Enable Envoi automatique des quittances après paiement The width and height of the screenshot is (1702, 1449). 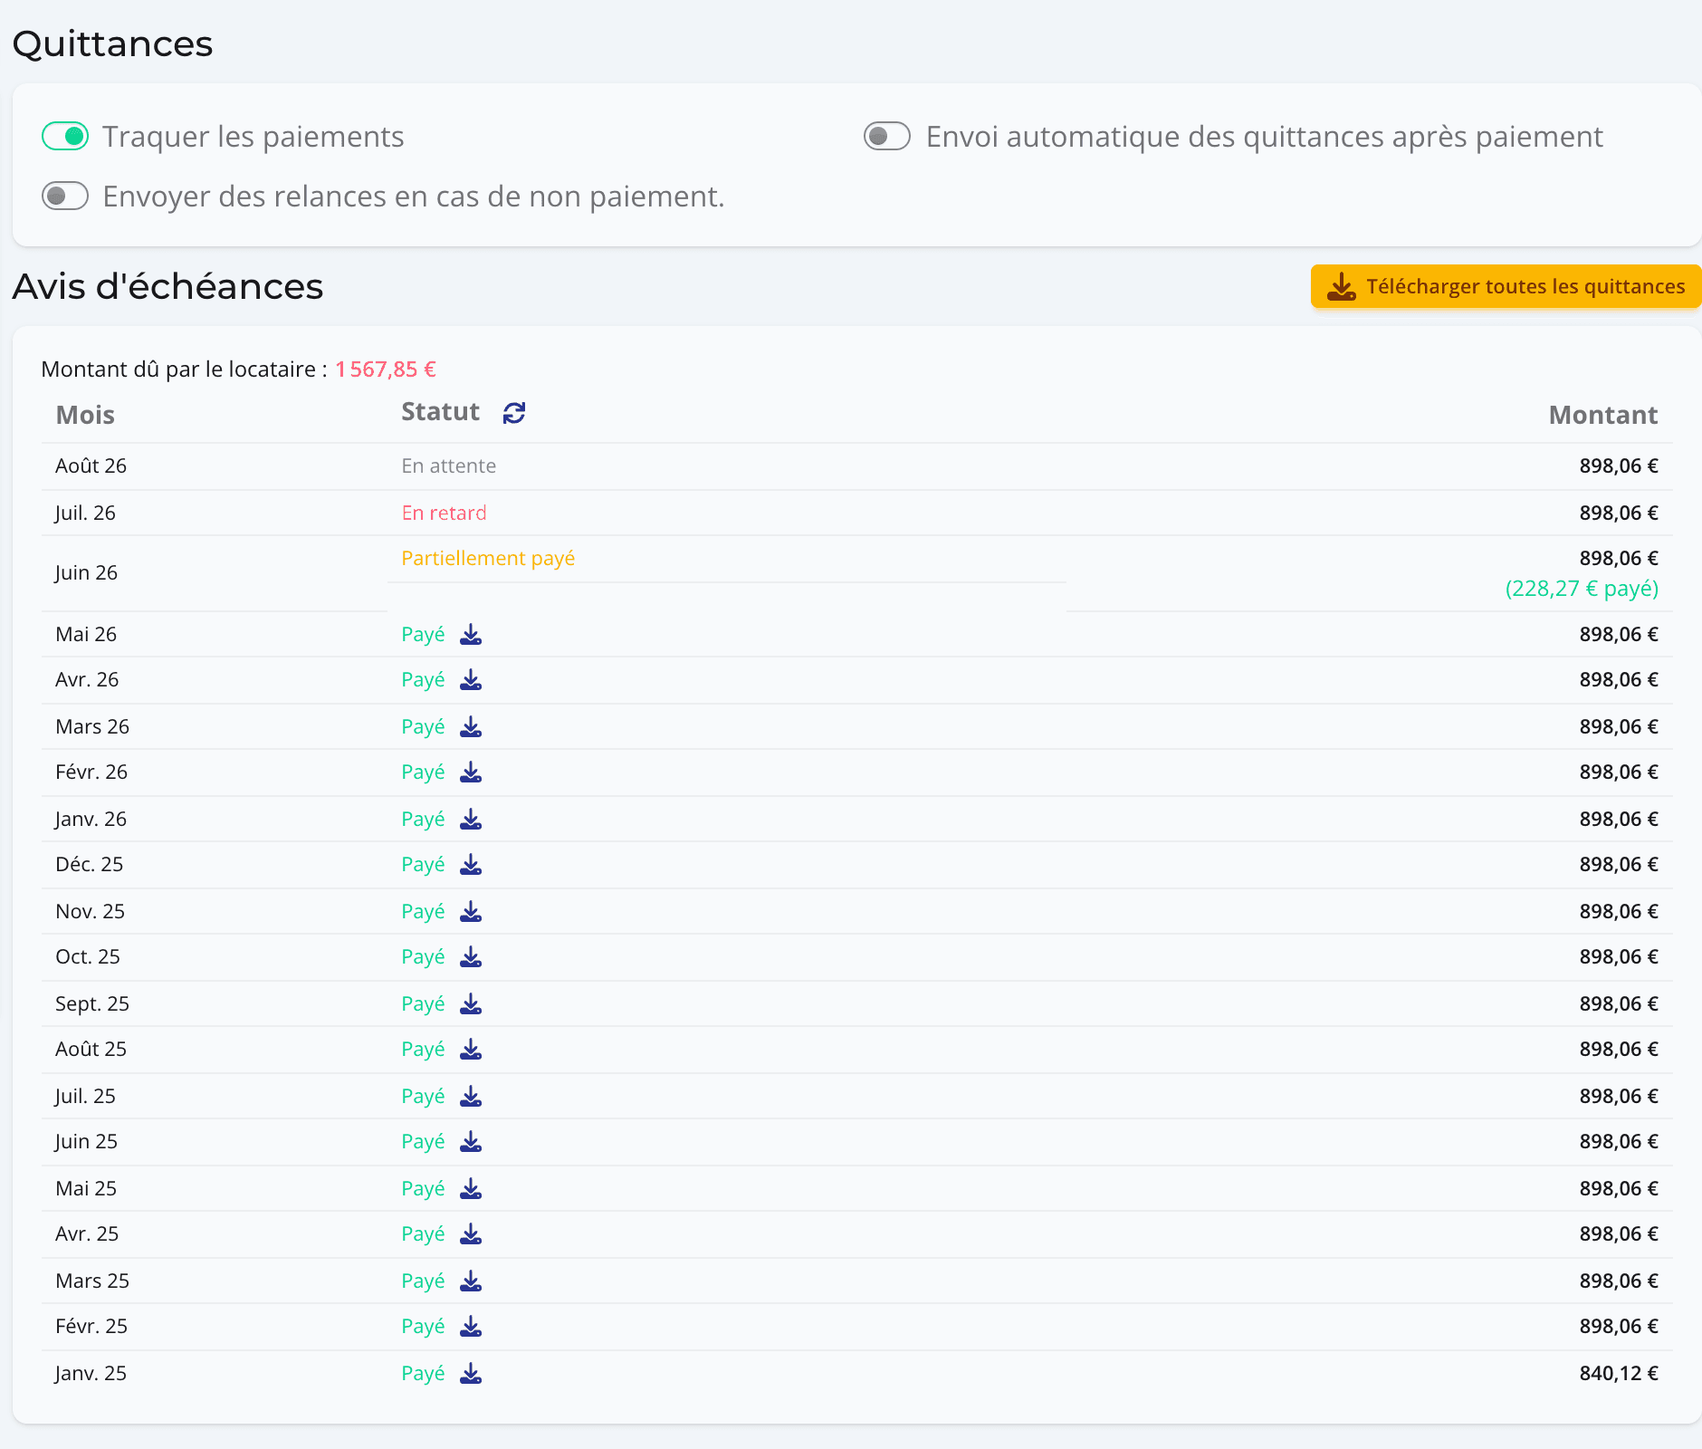click(887, 137)
